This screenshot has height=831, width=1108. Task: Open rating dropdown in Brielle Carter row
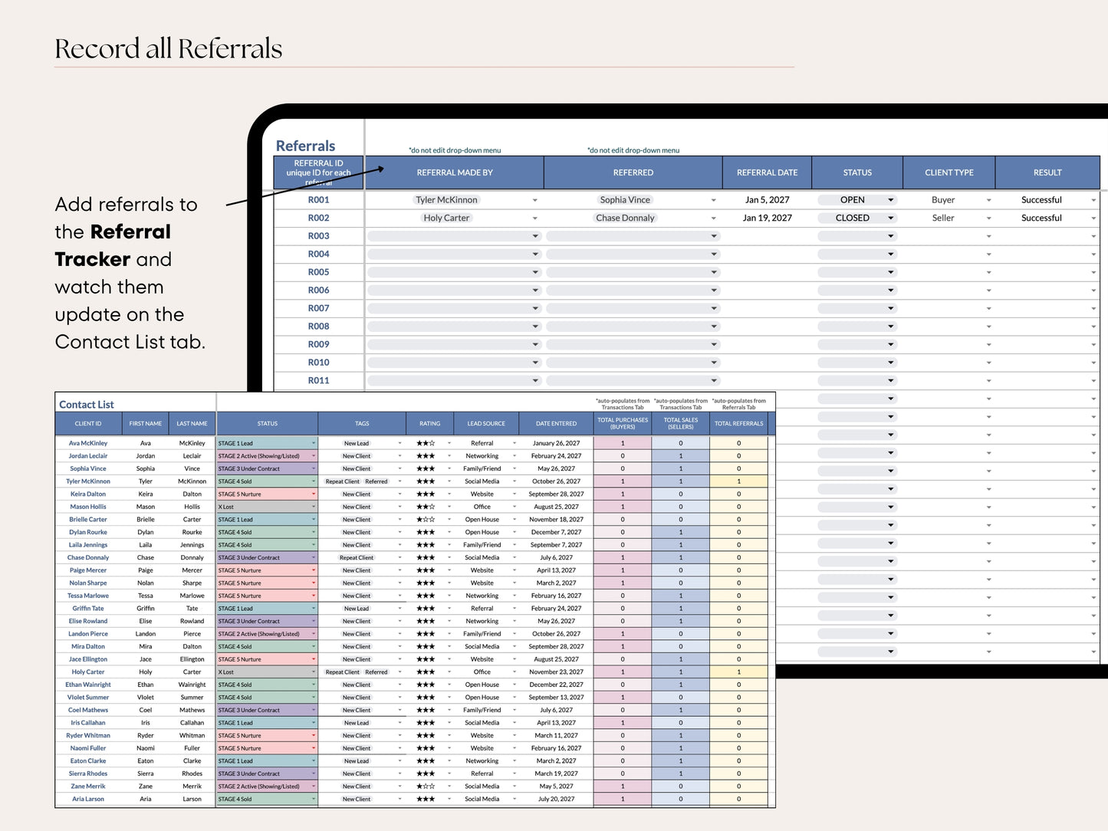449,520
